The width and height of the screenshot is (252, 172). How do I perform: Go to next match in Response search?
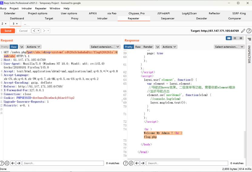[x=143, y=163]
